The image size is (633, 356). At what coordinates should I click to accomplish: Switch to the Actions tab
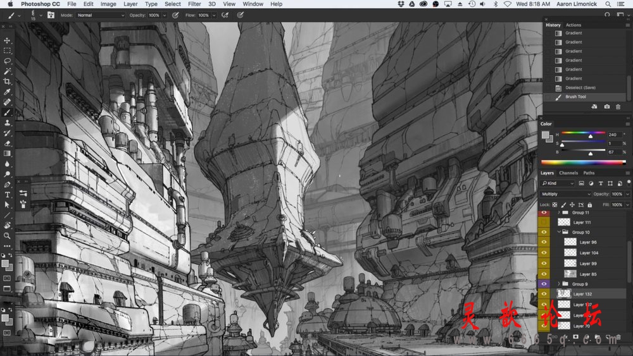pyautogui.click(x=573, y=25)
